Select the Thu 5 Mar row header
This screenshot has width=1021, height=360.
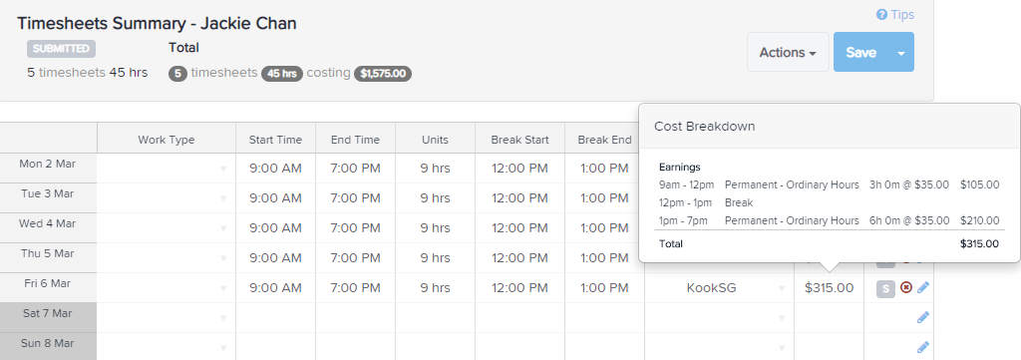48,258
